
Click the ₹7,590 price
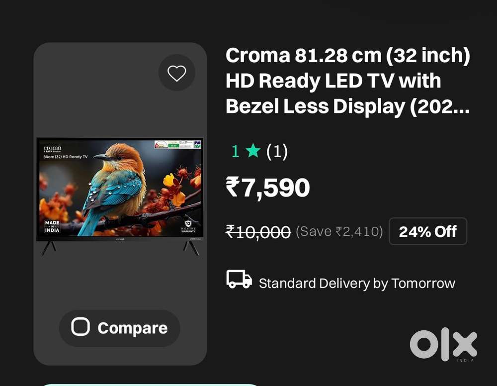pos(267,188)
